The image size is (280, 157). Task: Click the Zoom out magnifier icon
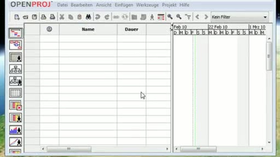(x=179, y=17)
